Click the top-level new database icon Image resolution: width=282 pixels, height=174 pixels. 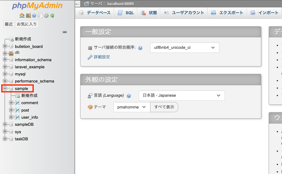11,39
